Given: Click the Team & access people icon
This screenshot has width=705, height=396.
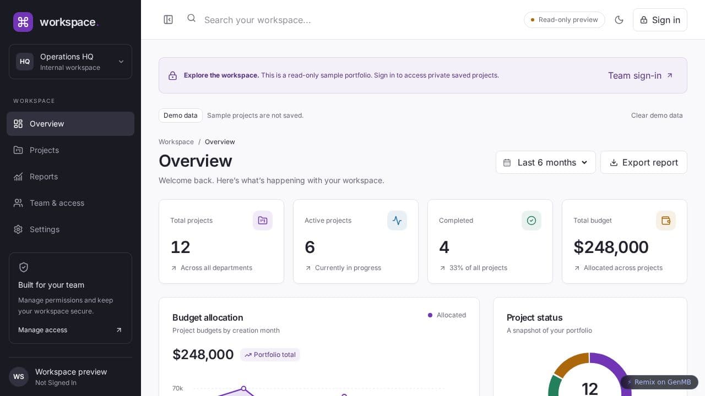Looking at the screenshot, I should pyautogui.click(x=18, y=203).
